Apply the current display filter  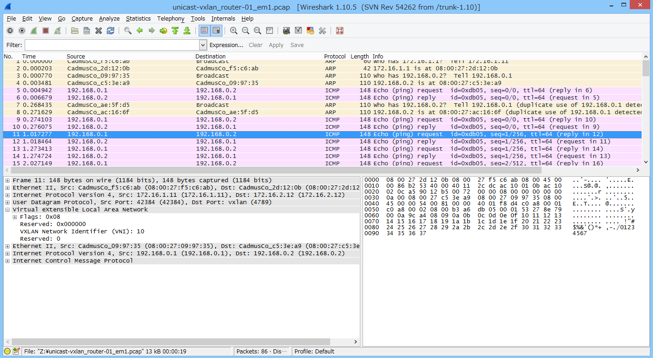276,45
